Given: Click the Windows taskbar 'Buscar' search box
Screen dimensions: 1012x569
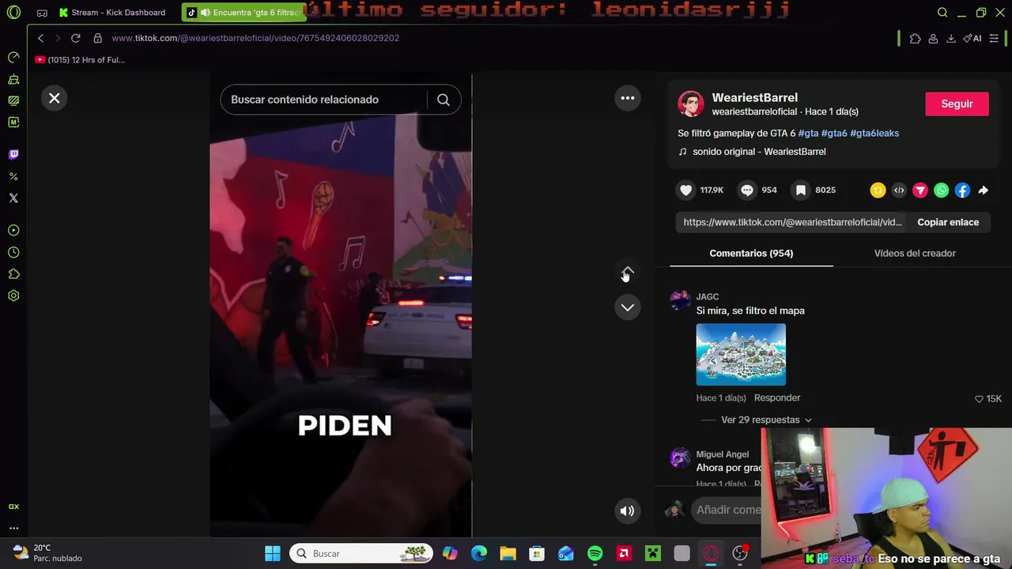Looking at the screenshot, I should pos(361,553).
